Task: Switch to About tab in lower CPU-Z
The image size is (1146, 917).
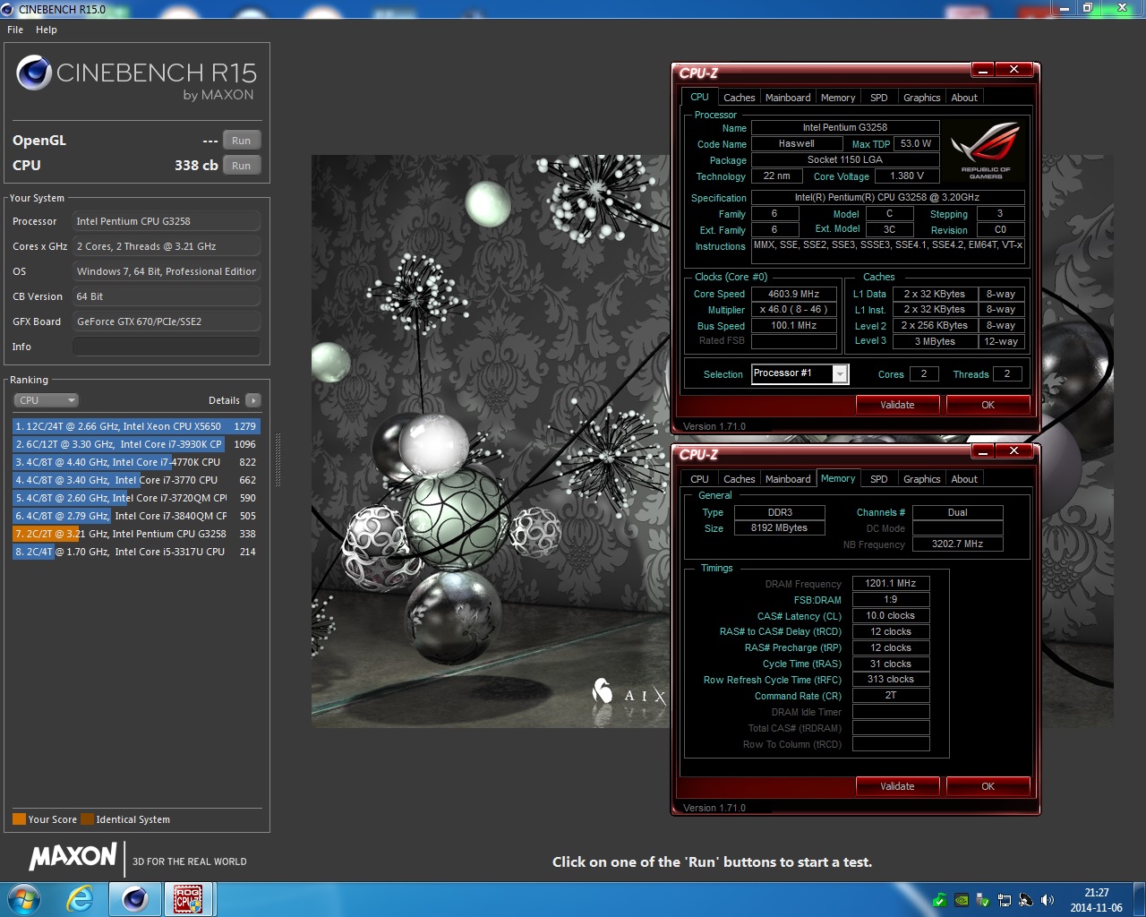Action: point(964,479)
